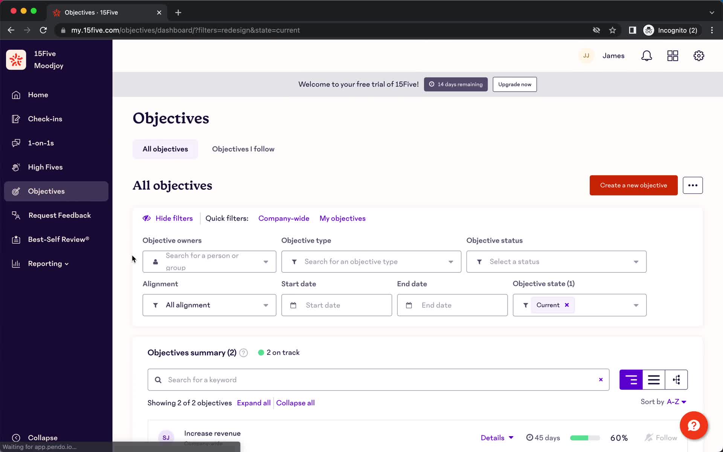Click the High Fives sidebar icon

point(15,166)
